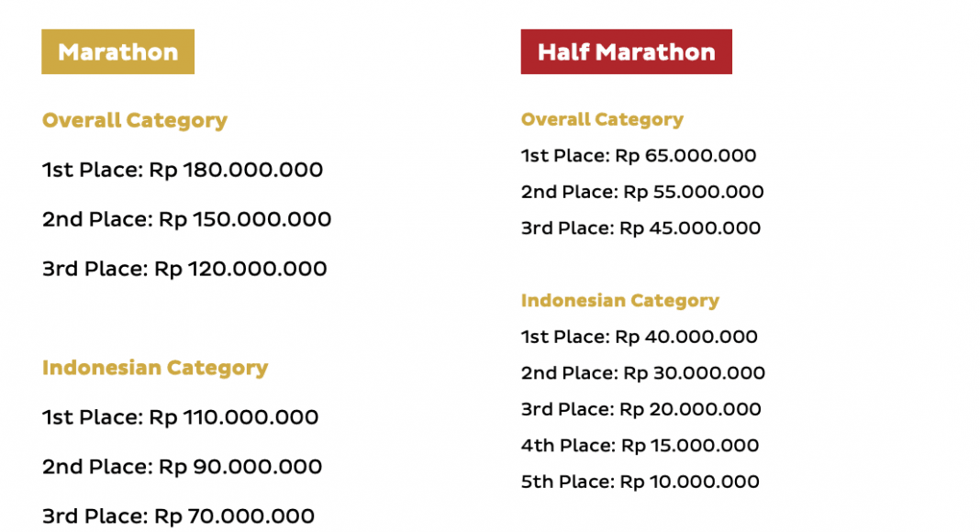Image resolution: width=980 pixels, height=532 pixels.
Task: Click the 5th Place Rp 10.000.000 line
Action: [640, 482]
